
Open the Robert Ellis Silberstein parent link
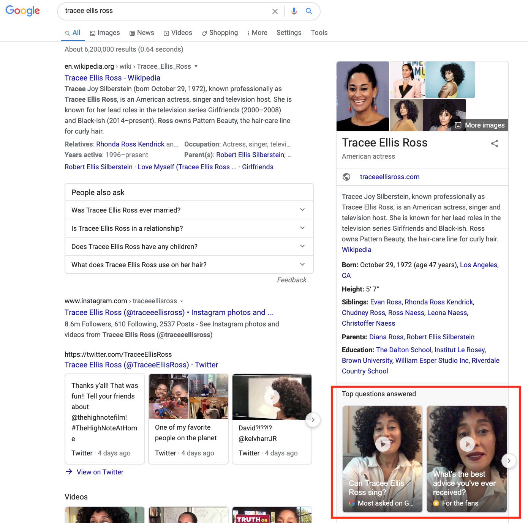tap(250, 155)
